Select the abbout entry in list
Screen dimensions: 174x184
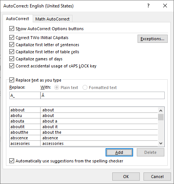84,110
